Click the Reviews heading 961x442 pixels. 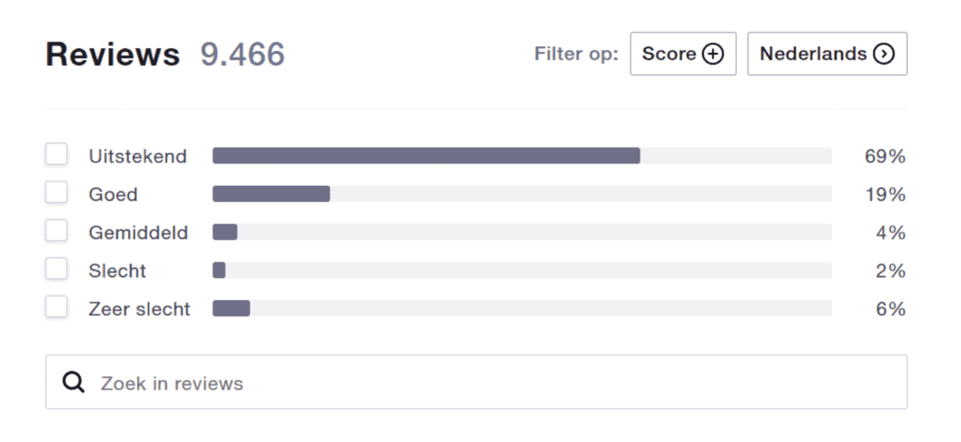tap(113, 54)
